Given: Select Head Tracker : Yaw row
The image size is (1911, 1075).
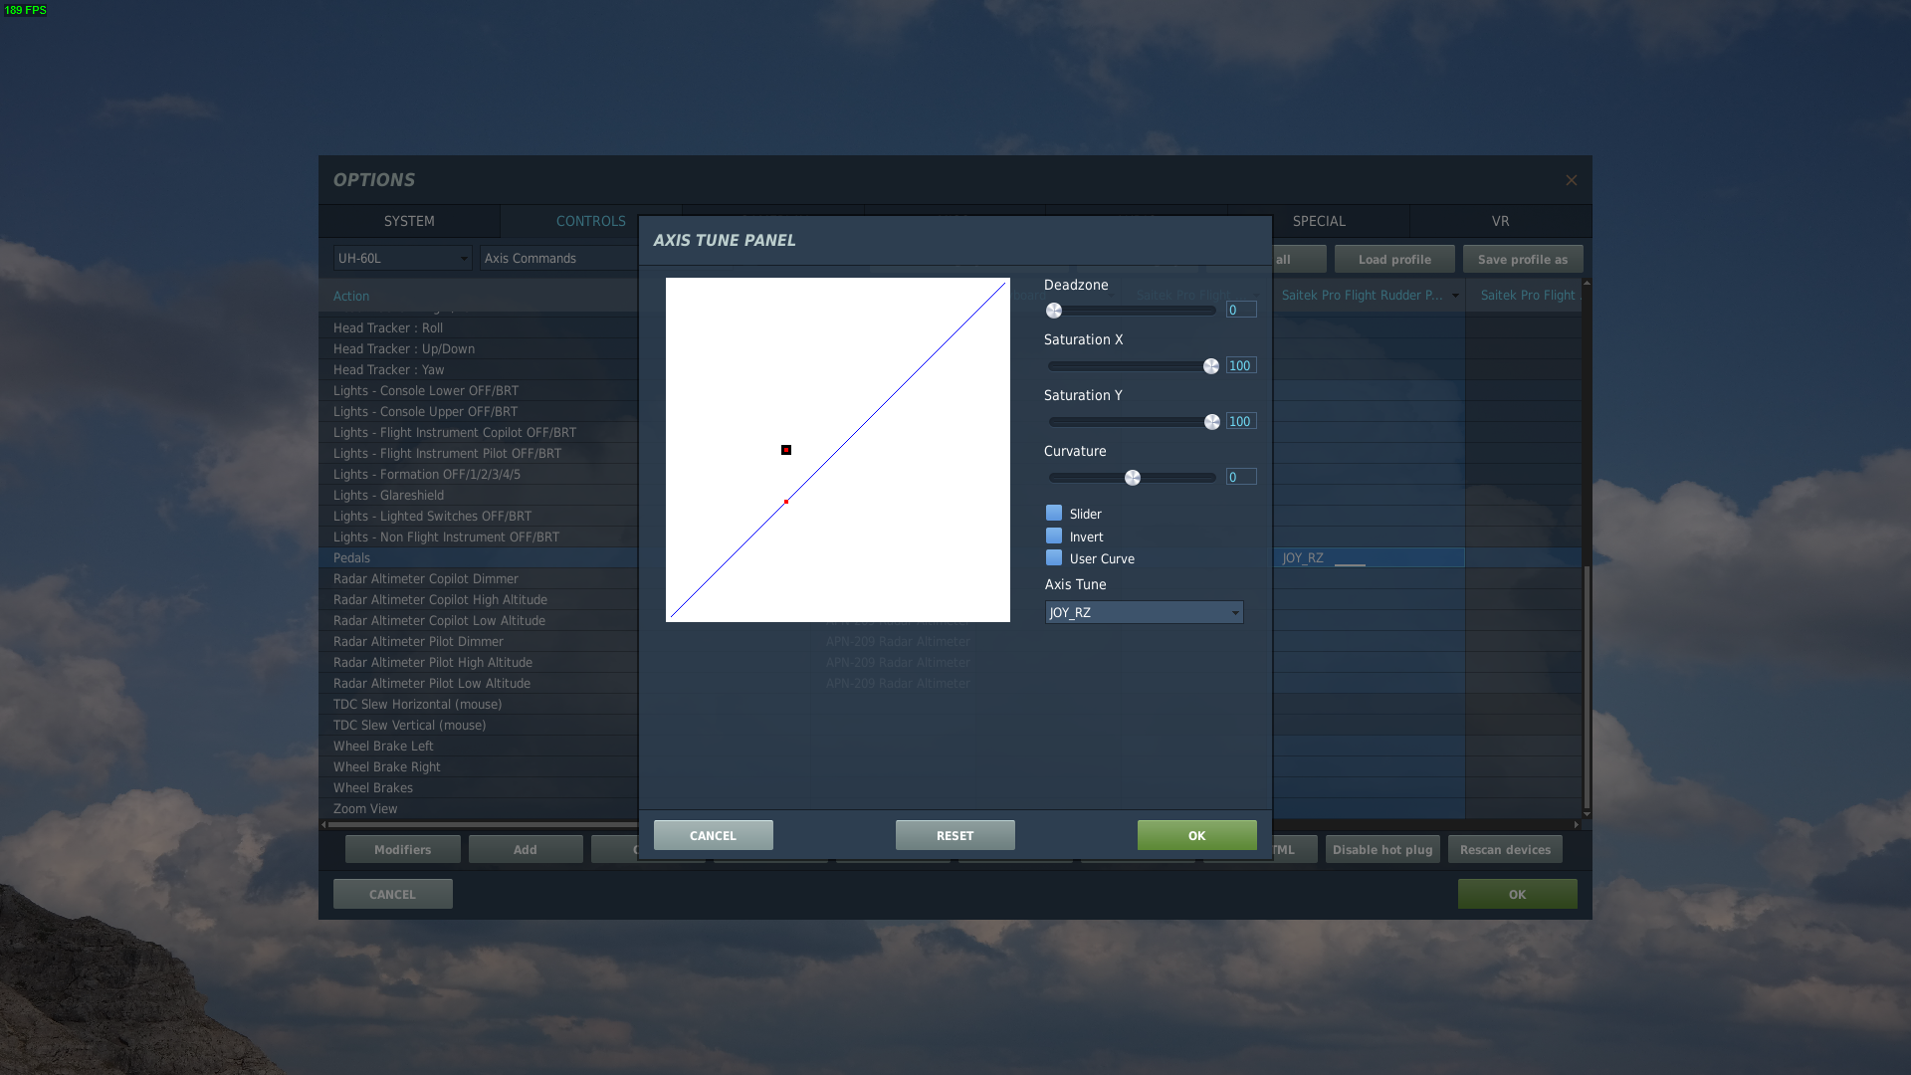Looking at the screenshot, I should (478, 369).
